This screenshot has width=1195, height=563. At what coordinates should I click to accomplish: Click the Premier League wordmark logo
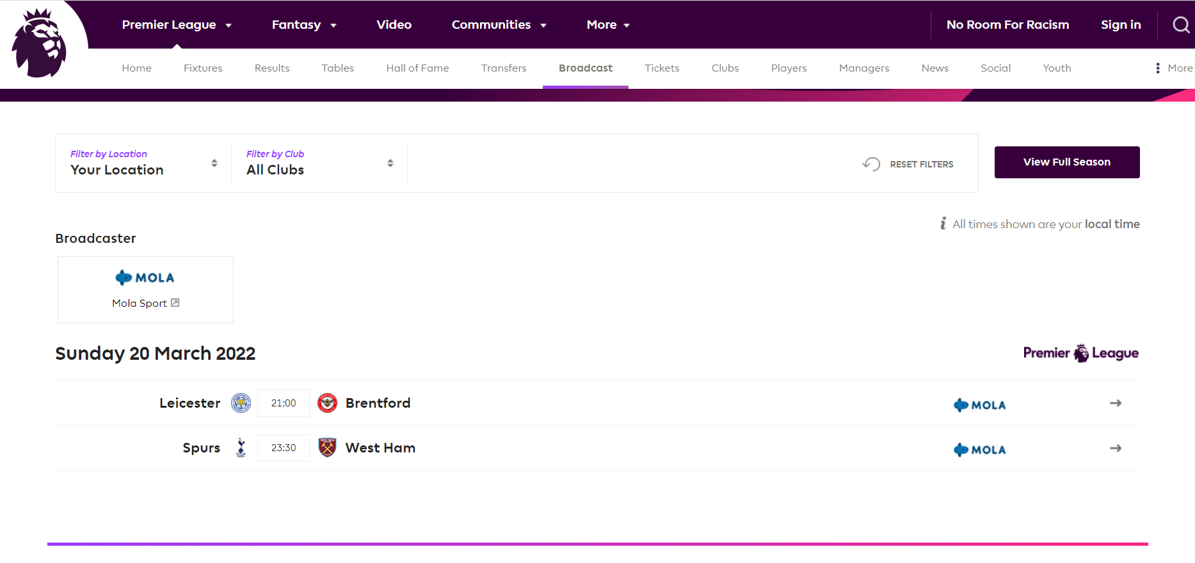click(1080, 353)
